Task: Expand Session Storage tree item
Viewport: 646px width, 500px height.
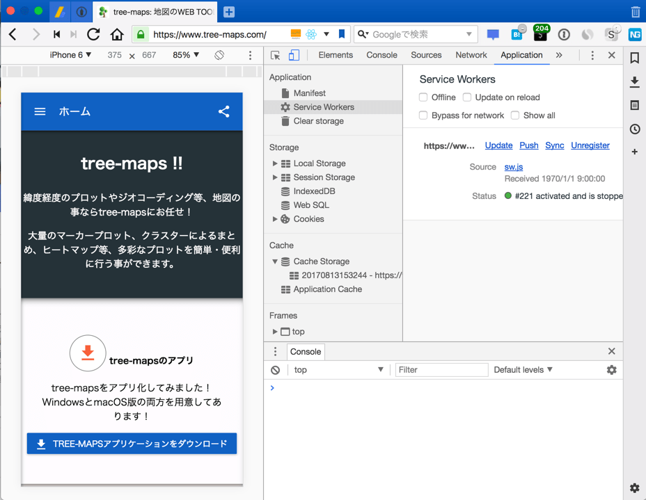Action: point(275,177)
